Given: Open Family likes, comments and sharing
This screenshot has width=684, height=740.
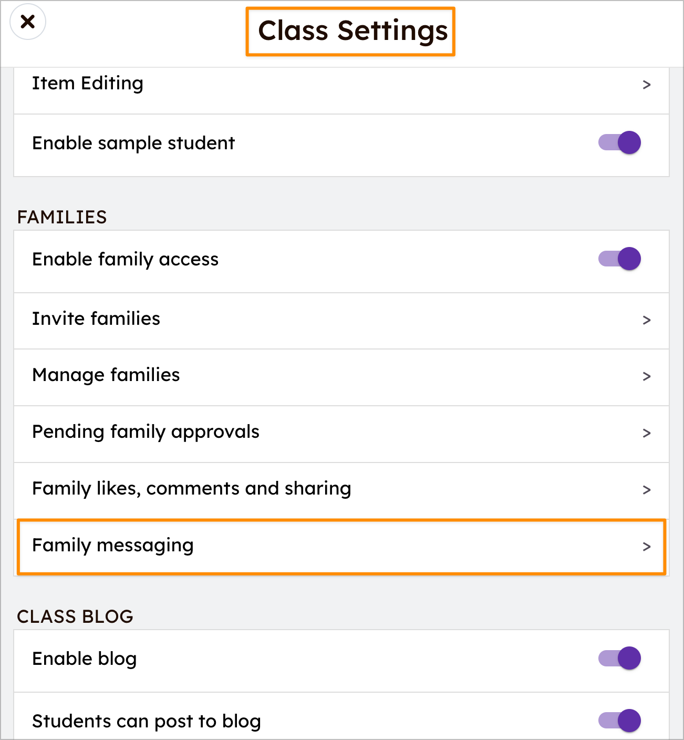Looking at the screenshot, I should click(192, 489).
